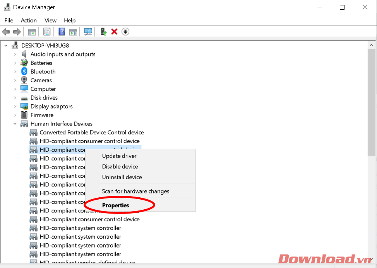Click the Forward arrow toolbar icon
This screenshot has height=268, width=377.
point(17,32)
